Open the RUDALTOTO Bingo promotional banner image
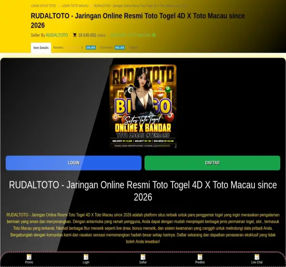286x267 pixels. click(143, 106)
